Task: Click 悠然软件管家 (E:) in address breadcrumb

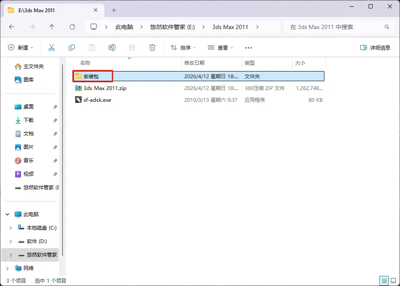Action: [x=173, y=27]
